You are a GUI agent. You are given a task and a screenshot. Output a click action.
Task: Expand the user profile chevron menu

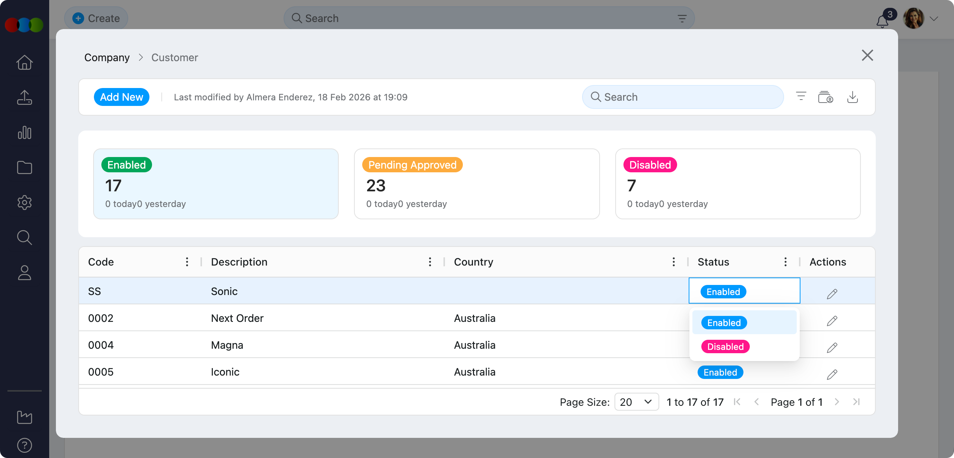pyautogui.click(x=934, y=19)
